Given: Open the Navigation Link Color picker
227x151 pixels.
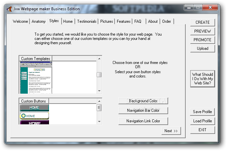Looking at the screenshot, I should point(143,121).
